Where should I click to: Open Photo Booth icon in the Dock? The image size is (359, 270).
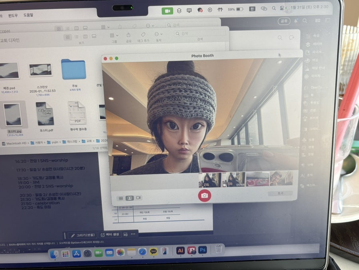[x=191, y=250]
